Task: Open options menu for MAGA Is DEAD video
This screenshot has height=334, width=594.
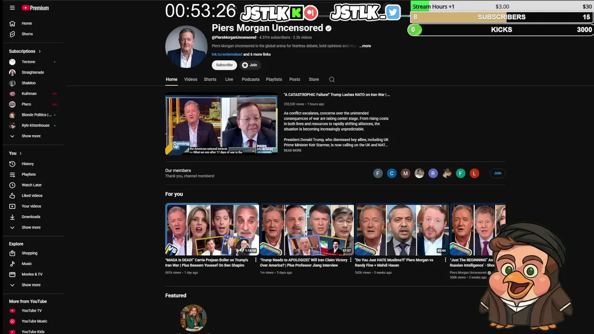Action: coord(256,260)
